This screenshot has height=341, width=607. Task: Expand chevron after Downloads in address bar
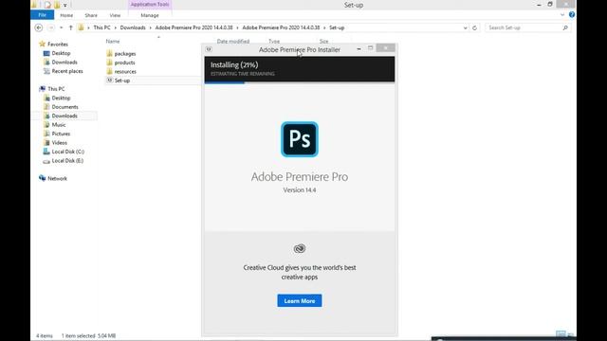pyautogui.click(x=150, y=27)
